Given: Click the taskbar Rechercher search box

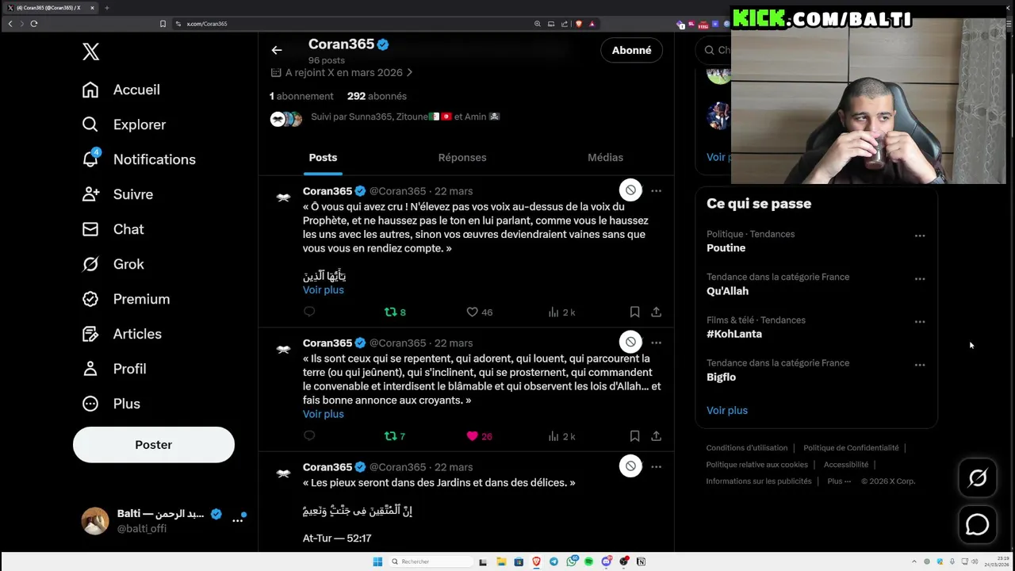Looking at the screenshot, I should [430, 561].
